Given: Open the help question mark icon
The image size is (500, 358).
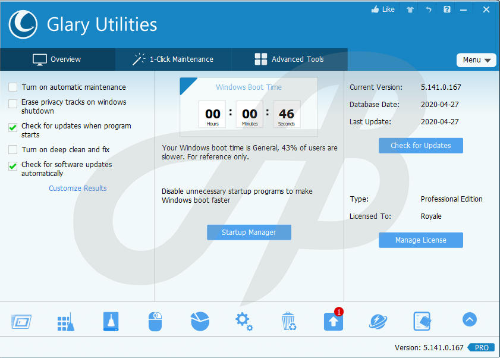Looking at the screenshot, I should click(447, 10).
